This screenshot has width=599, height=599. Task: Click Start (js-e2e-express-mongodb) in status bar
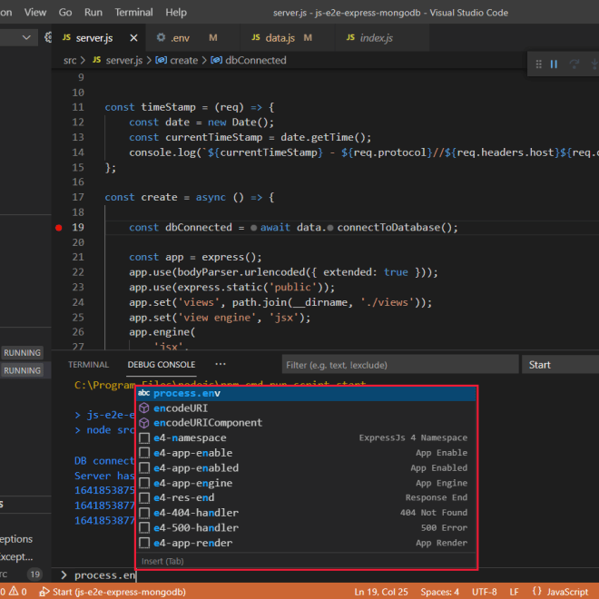tap(112, 592)
